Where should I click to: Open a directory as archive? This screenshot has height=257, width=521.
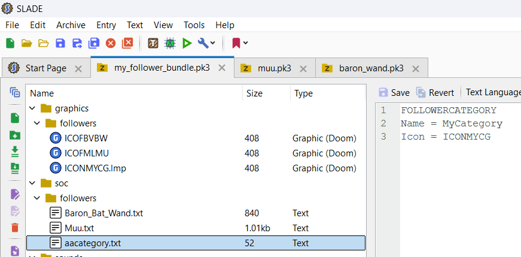[x=44, y=43]
